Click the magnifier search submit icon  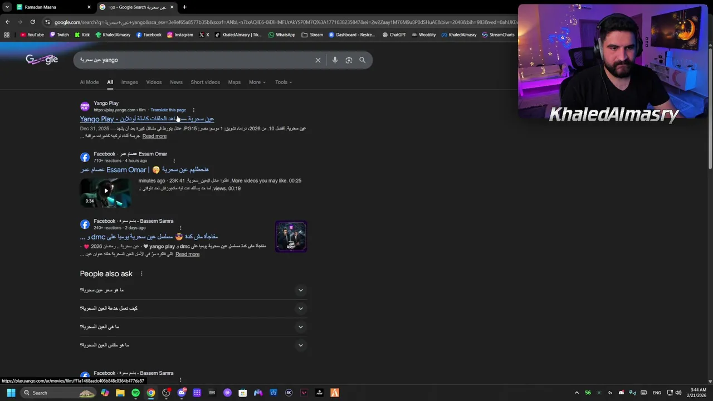coord(363,60)
